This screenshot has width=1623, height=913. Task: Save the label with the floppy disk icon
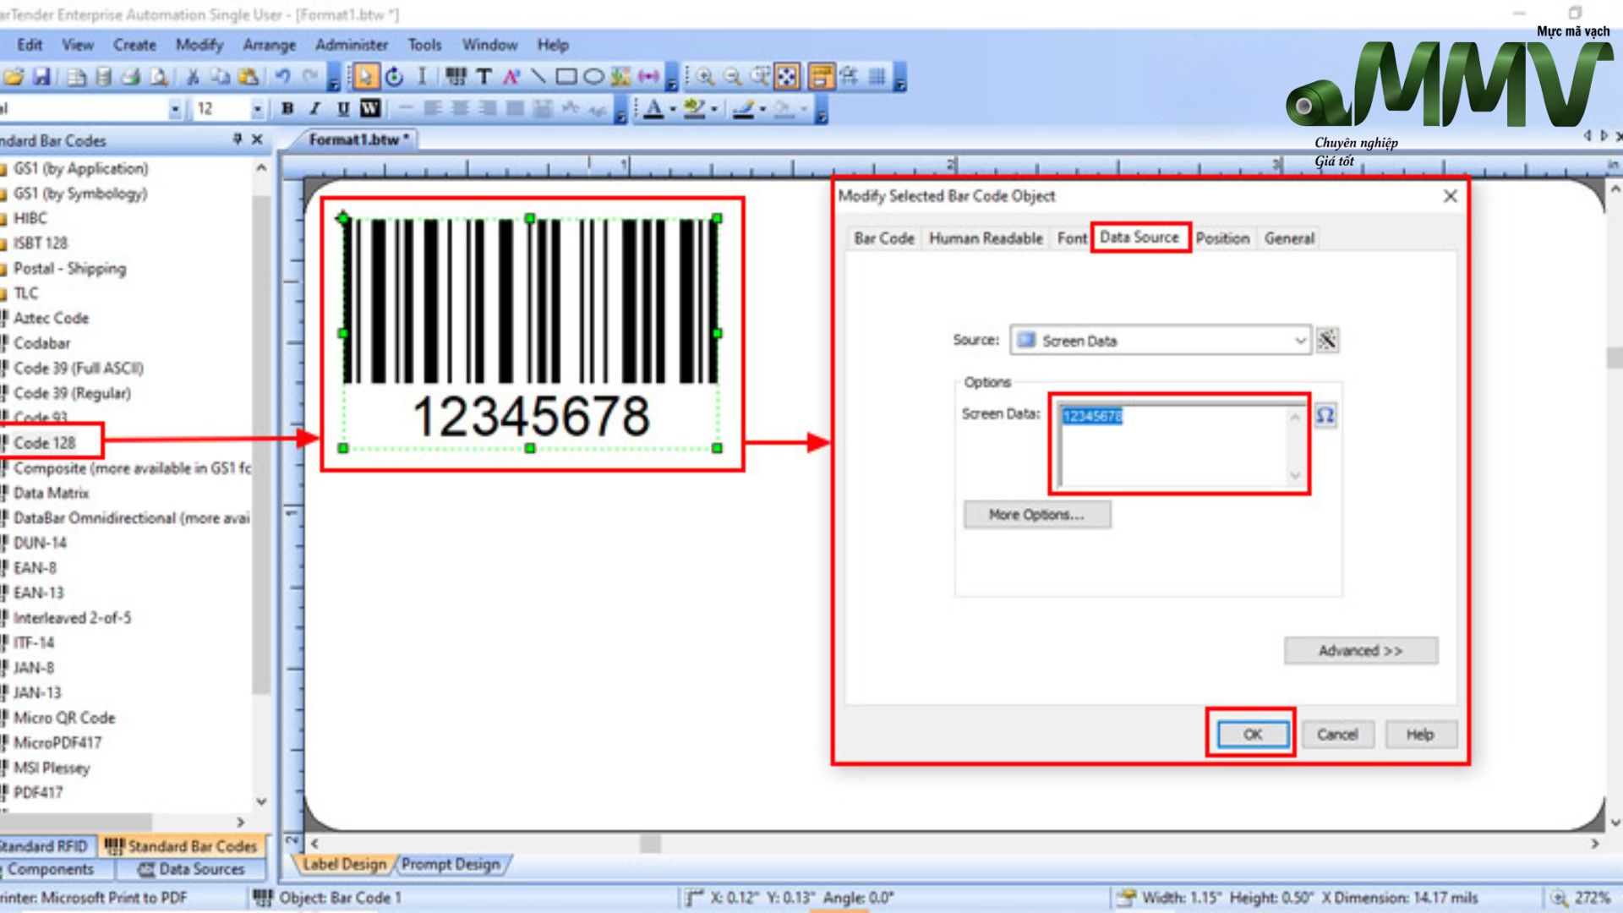pyautogui.click(x=41, y=77)
